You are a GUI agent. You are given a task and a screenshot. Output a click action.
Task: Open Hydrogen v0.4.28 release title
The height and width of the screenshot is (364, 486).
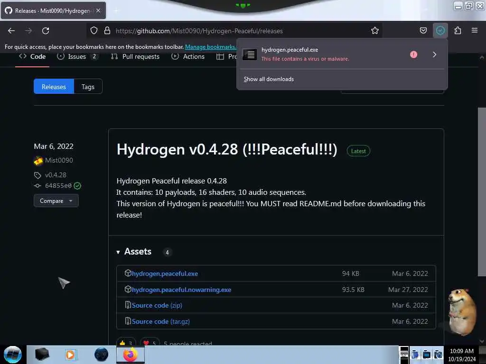[x=227, y=149]
